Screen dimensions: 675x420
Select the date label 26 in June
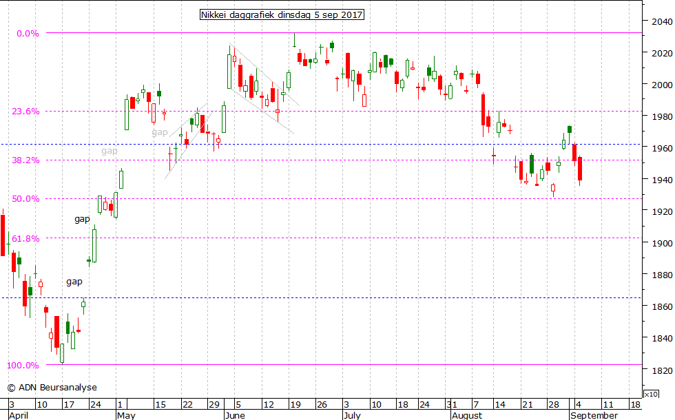pos(322,405)
